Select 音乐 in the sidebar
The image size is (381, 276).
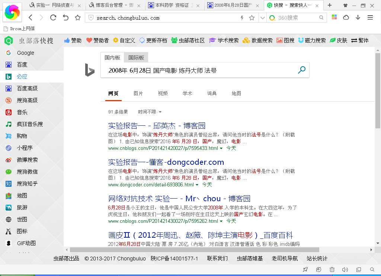[x=32, y=112]
